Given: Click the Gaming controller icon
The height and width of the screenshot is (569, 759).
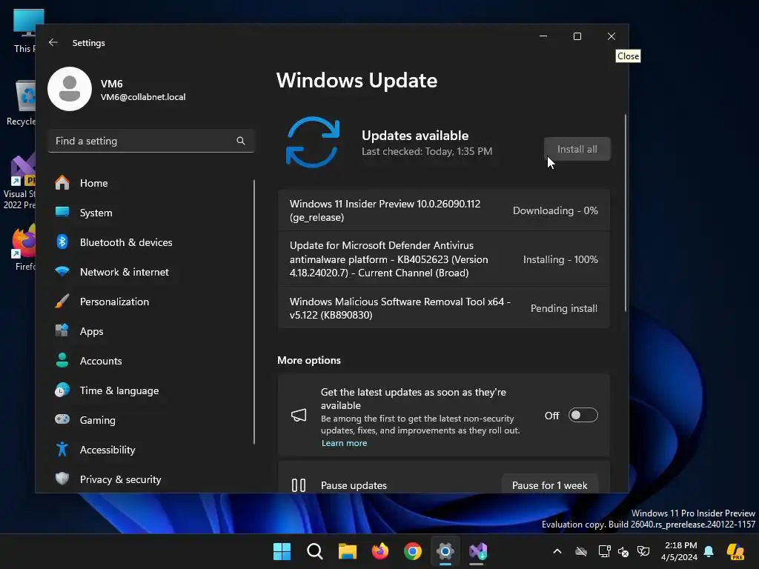Looking at the screenshot, I should pyautogui.click(x=62, y=419).
